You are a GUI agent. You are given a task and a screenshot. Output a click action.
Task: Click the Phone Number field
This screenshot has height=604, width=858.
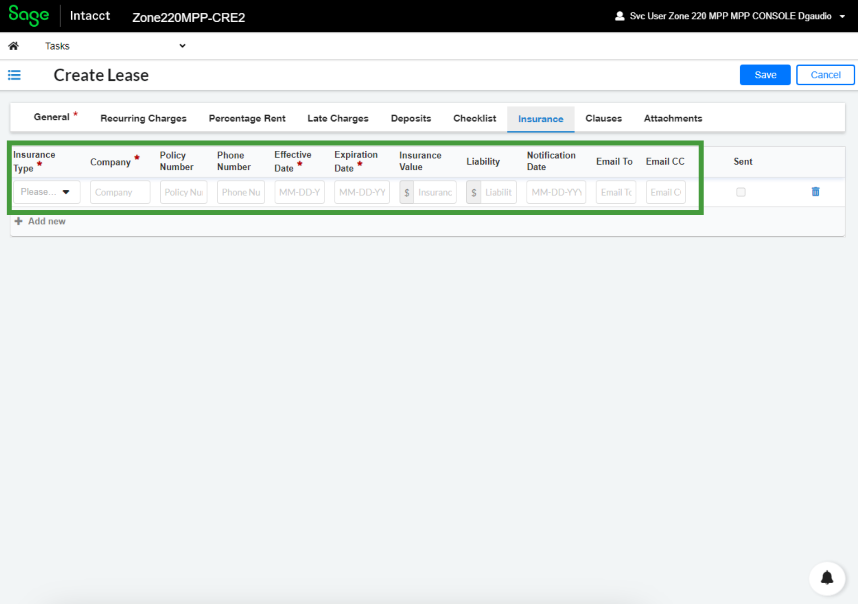241,192
